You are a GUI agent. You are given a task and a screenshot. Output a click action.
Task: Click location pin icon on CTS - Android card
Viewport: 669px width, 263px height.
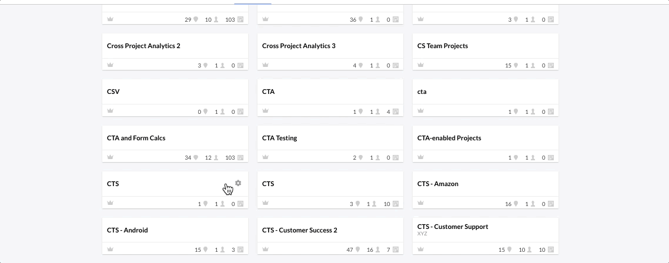206,250
